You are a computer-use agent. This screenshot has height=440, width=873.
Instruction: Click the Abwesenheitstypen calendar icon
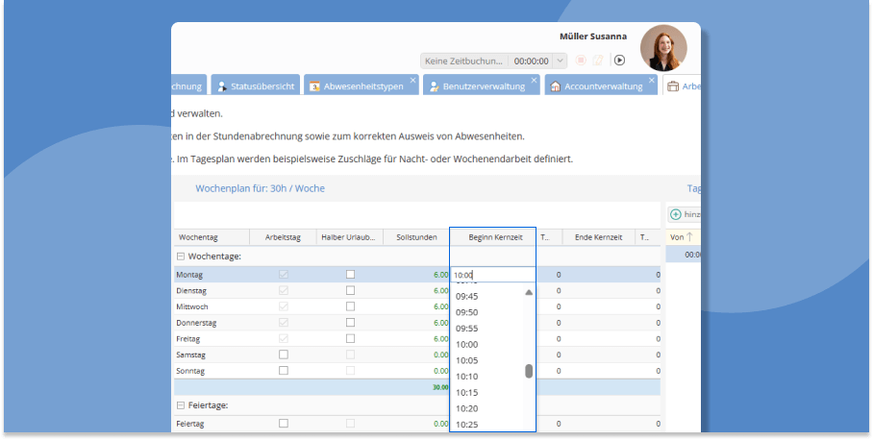click(314, 86)
